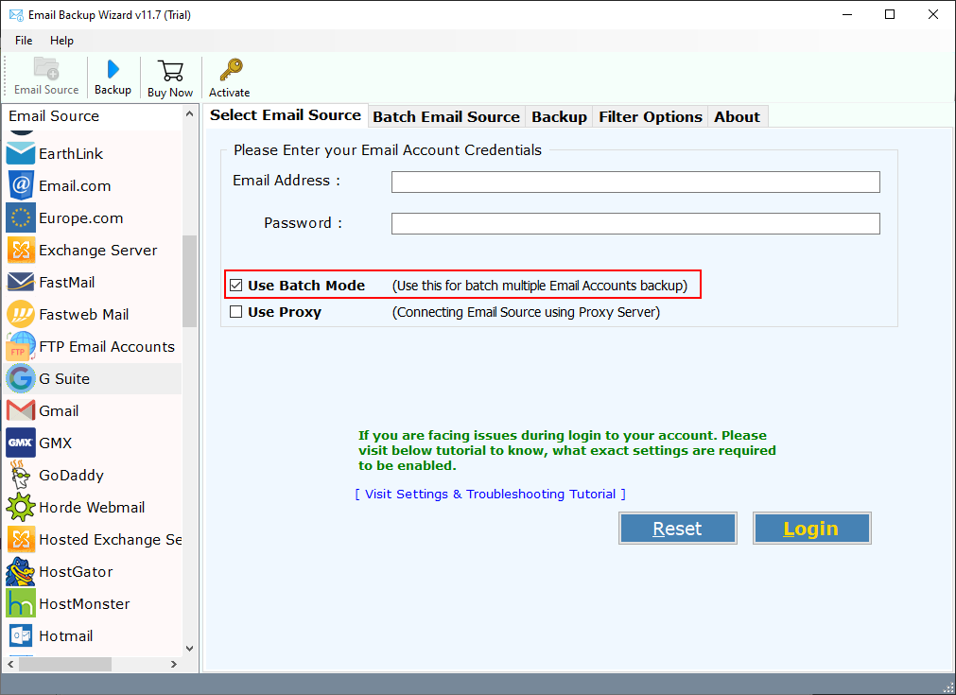The width and height of the screenshot is (956, 695).
Task: Click the Email Address input field
Action: (635, 182)
